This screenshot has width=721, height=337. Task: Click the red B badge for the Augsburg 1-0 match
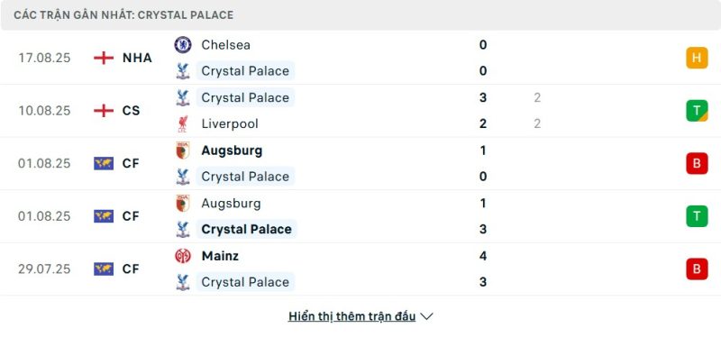click(697, 163)
